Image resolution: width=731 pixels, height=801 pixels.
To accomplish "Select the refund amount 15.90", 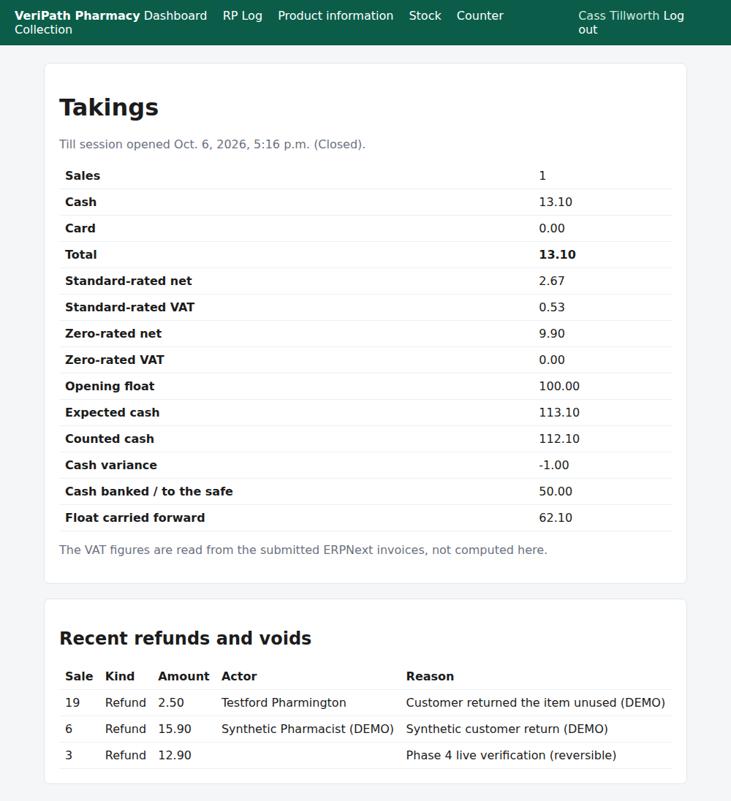I will pyautogui.click(x=175, y=729).
